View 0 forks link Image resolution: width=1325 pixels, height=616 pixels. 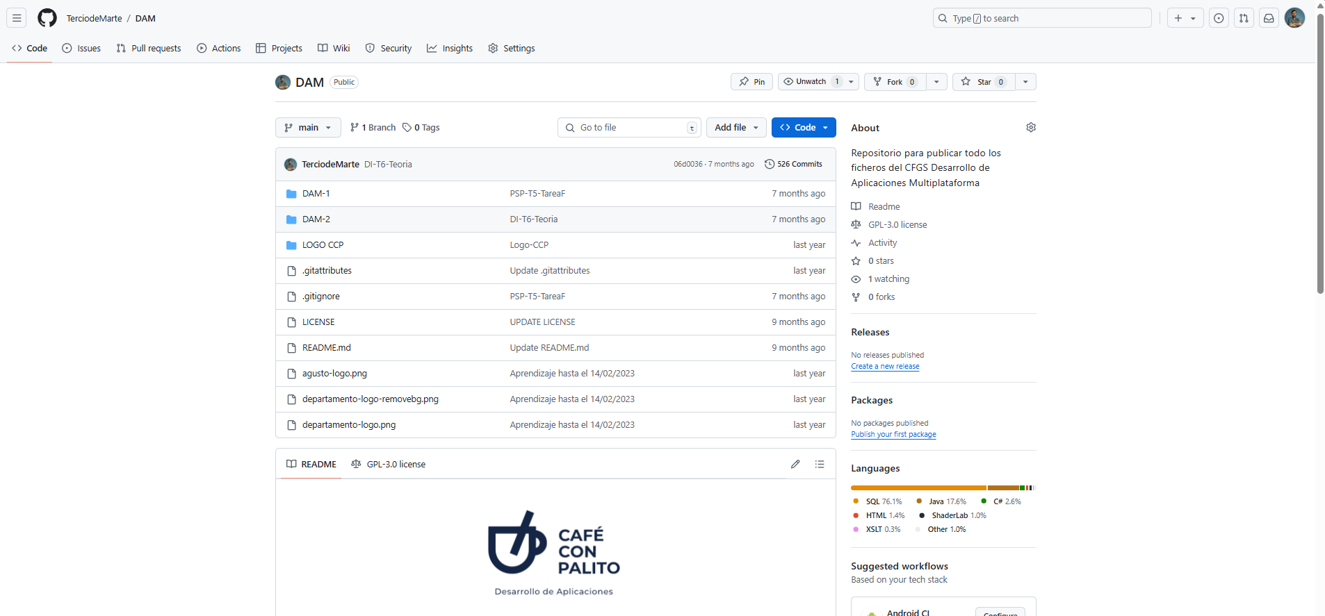(873, 297)
